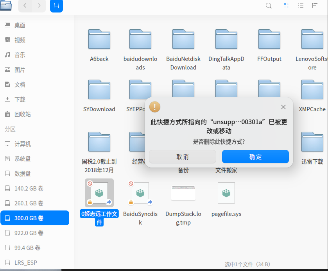Switch to icon grid view
Viewport: 328px width, 271px height.
pos(287,5)
